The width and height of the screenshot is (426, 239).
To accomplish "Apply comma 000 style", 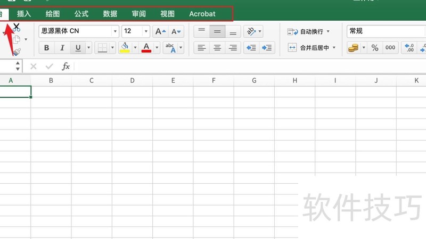I will 390,48.
